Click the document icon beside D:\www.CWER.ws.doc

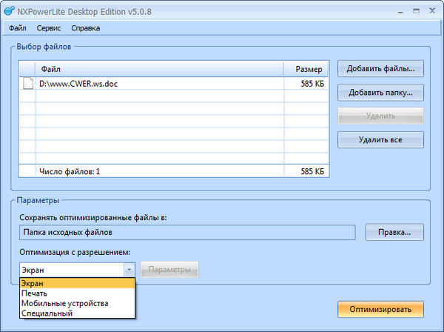(x=28, y=84)
